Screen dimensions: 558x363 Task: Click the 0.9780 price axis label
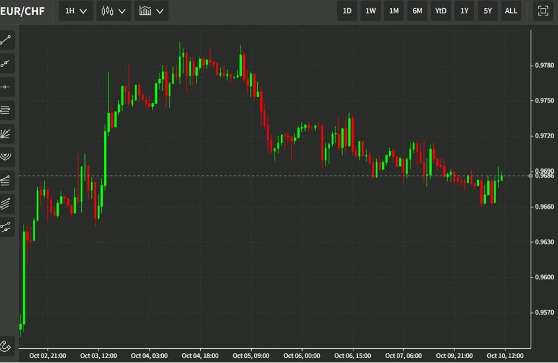pyautogui.click(x=544, y=66)
